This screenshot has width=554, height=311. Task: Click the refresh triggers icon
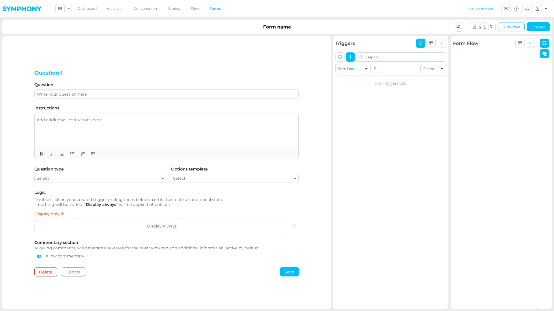[x=340, y=57]
